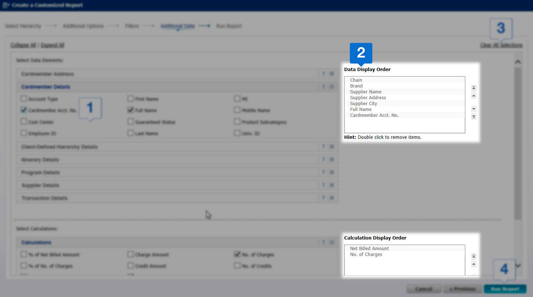This screenshot has height=297, width=533.
Task: Click the move-down arrow beside Data Display Order
Action: [473, 109]
